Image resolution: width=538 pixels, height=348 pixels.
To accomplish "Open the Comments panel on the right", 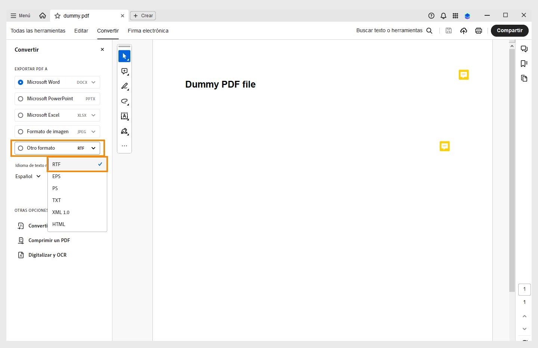I will click(524, 49).
